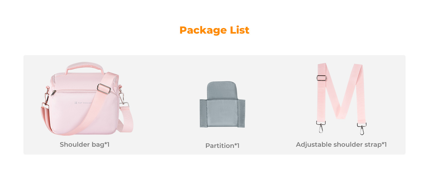This screenshot has height=175, width=429.
Task: Click the gold clasp on bag's left side
Action: point(46,96)
